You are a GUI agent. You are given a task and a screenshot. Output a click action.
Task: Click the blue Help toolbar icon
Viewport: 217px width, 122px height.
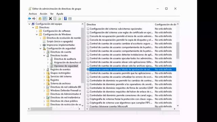pyautogui.click(x=65, y=19)
